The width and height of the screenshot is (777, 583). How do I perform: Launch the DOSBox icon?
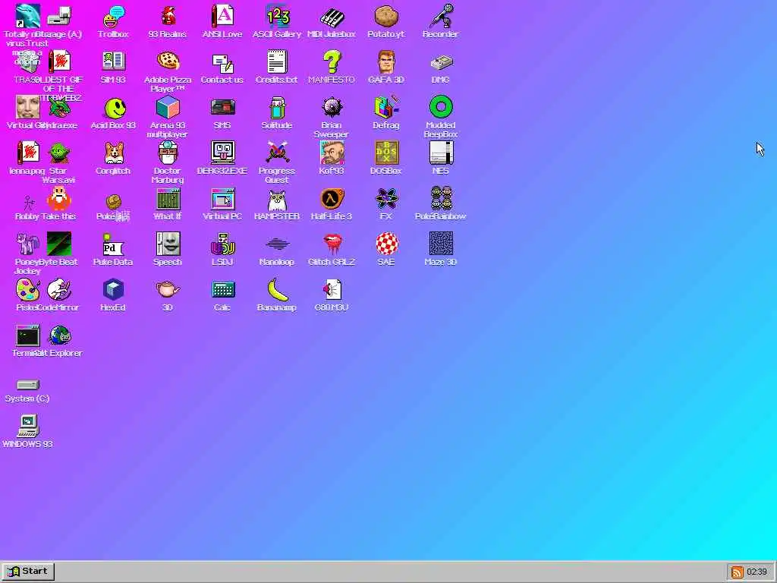(386, 153)
